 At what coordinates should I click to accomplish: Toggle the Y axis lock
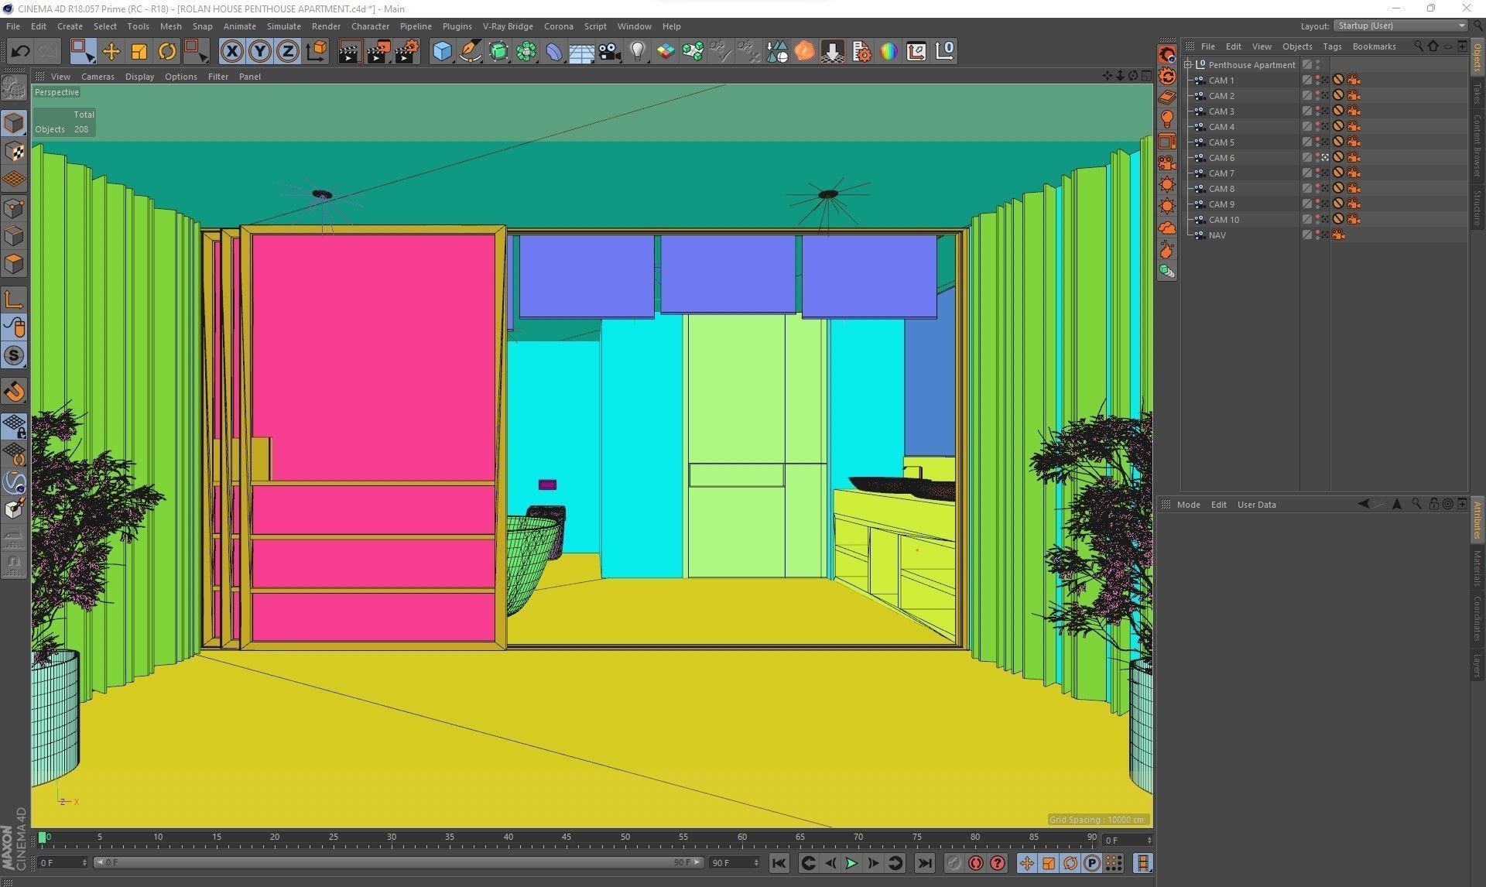tap(259, 52)
